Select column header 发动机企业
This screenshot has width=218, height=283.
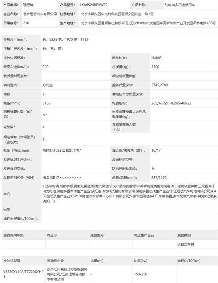tap(55, 261)
